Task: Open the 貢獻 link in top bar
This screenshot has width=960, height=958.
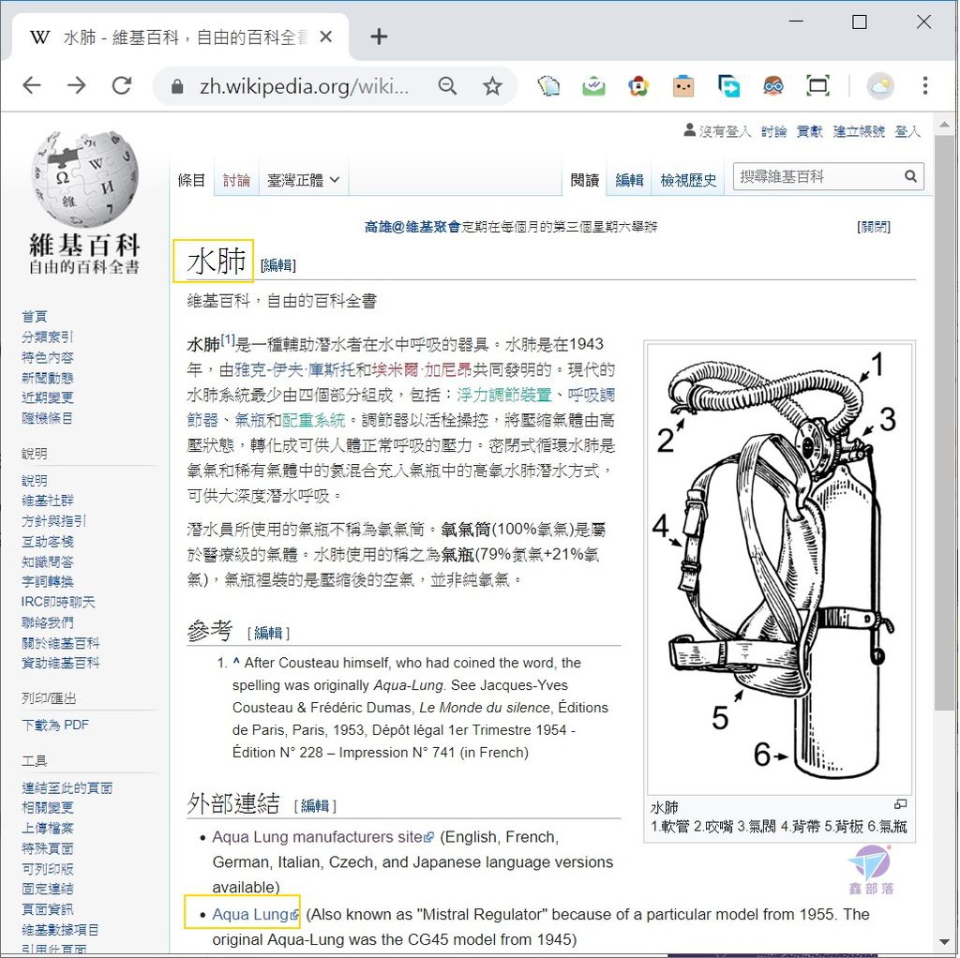Action: click(809, 131)
